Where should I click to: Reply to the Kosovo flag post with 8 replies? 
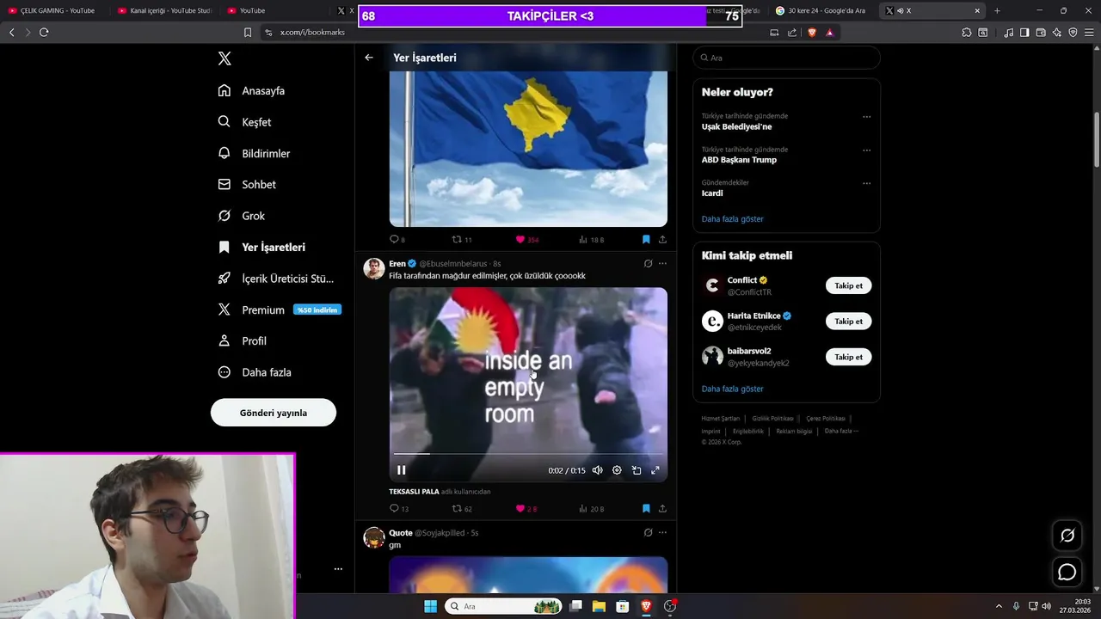click(x=397, y=240)
